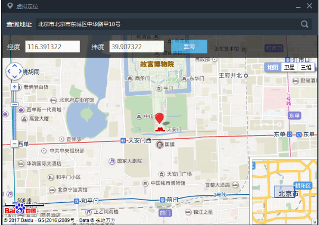Image resolution: width=319 pixels, height=225 pixels.
Task: Click the location pin icon in title bar
Action: (x=10, y=6)
